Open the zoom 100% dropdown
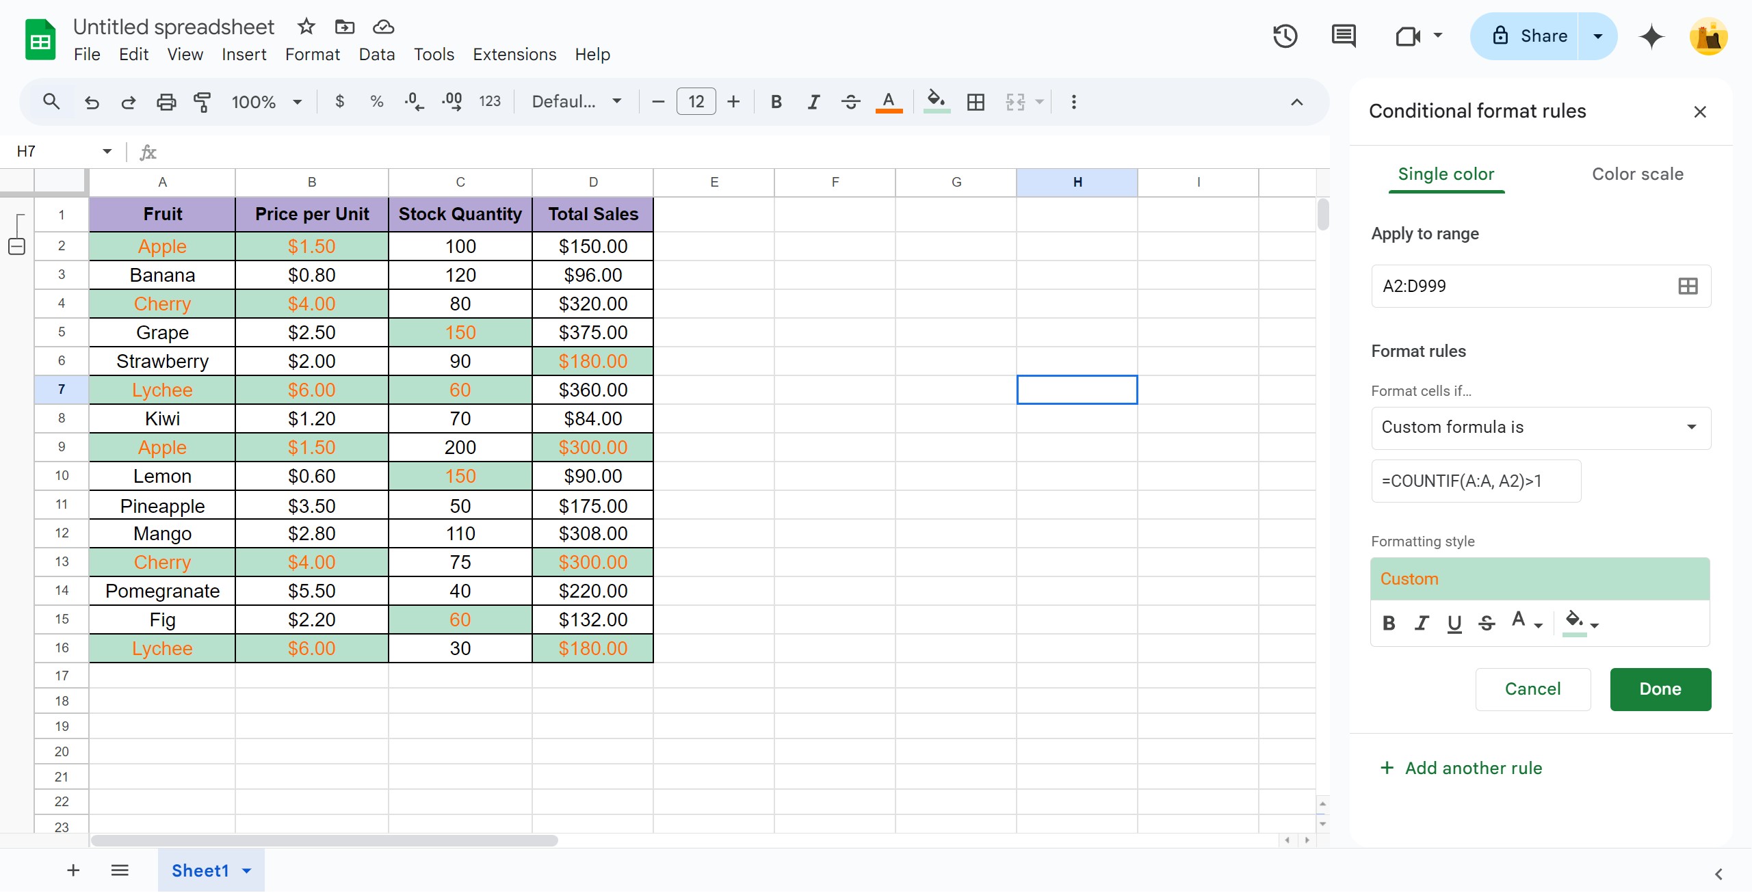Image resolution: width=1752 pixels, height=893 pixels. tap(267, 102)
